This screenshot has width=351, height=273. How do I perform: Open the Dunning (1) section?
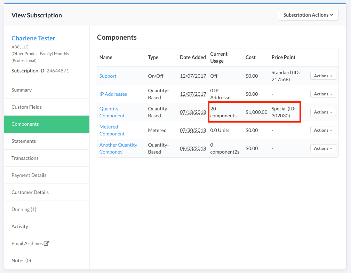pyautogui.click(x=24, y=209)
